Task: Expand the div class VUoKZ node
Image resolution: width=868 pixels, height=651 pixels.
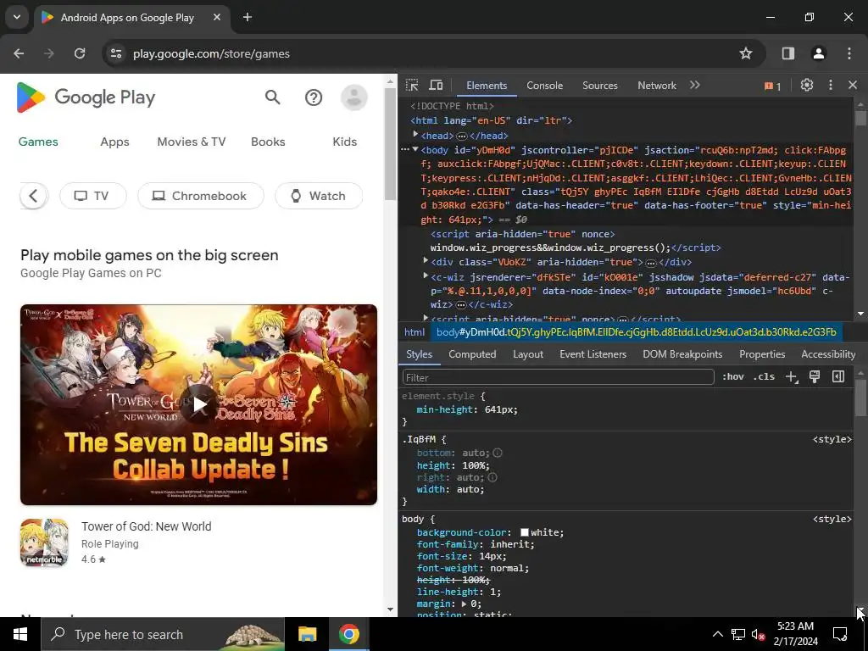Action: pyautogui.click(x=426, y=261)
